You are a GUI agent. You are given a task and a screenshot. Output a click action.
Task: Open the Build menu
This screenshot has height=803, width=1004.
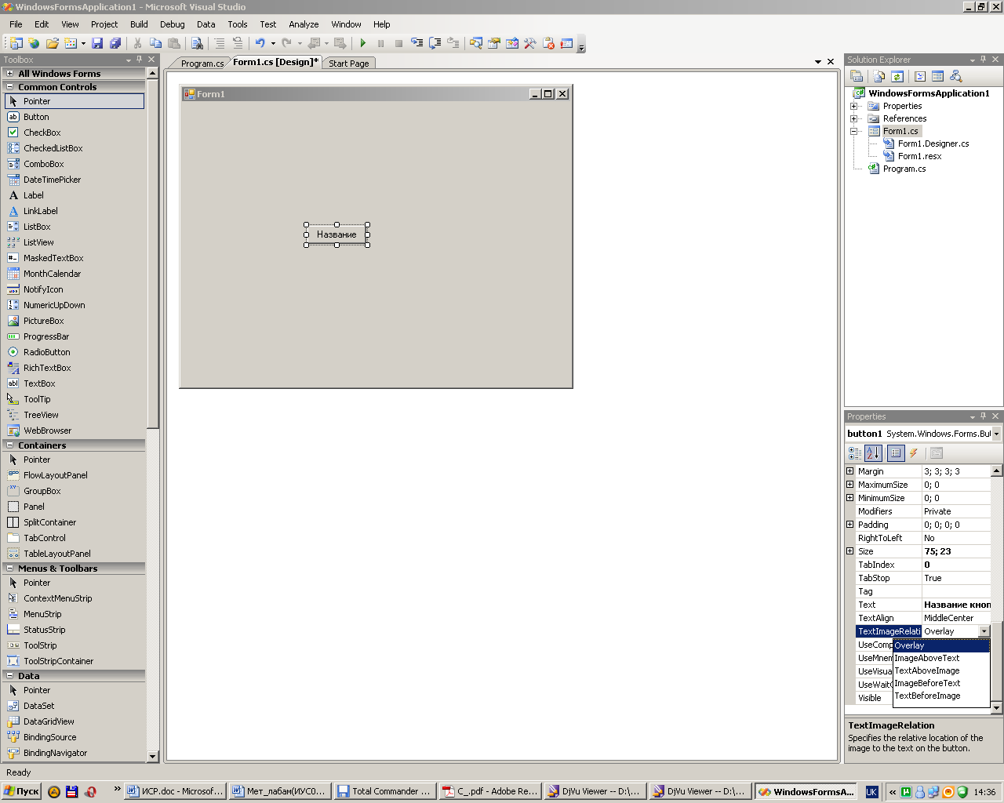pos(139,24)
